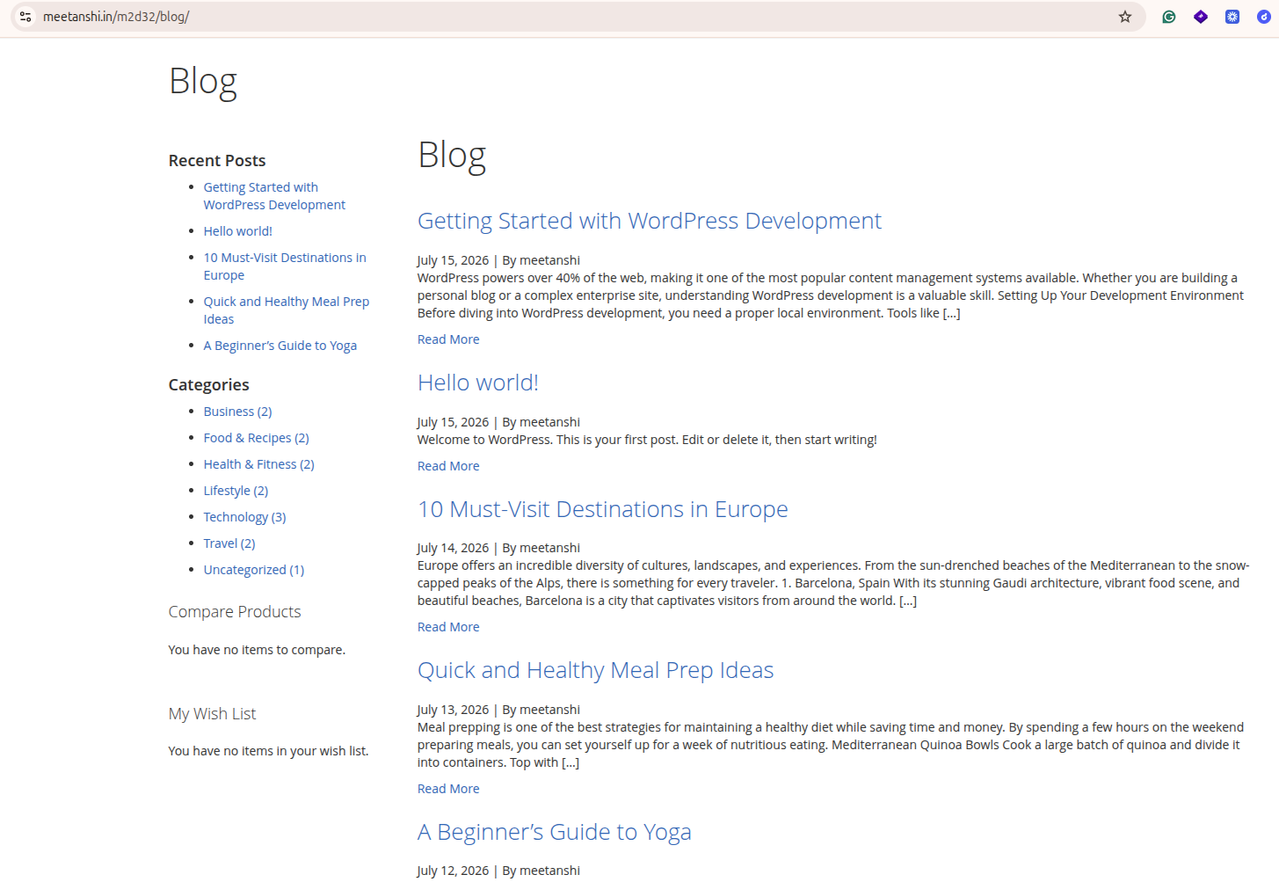The image size is (1279, 882).
Task: Select the Uncategorized (1) category
Action: click(x=254, y=570)
